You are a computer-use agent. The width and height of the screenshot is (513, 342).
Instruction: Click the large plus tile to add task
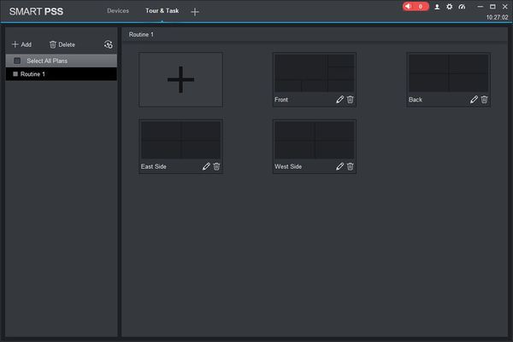tap(181, 79)
